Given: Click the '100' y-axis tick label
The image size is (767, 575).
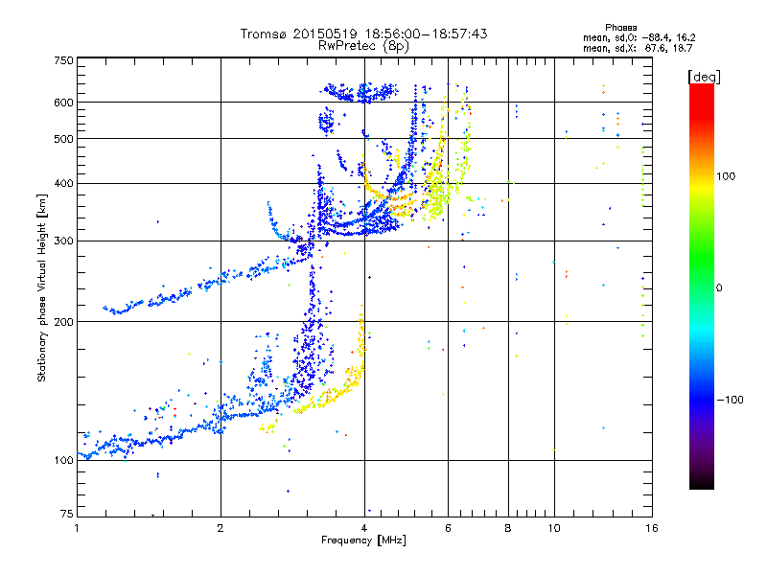Looking at the screenshot, I should [x=64, y=460].
